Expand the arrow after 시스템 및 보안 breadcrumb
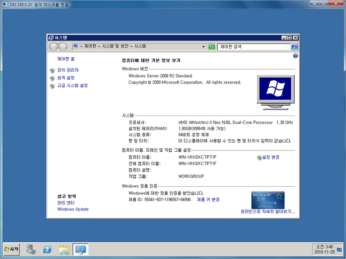This screenshot has width=346, height=259. click(x=131, y=46)
